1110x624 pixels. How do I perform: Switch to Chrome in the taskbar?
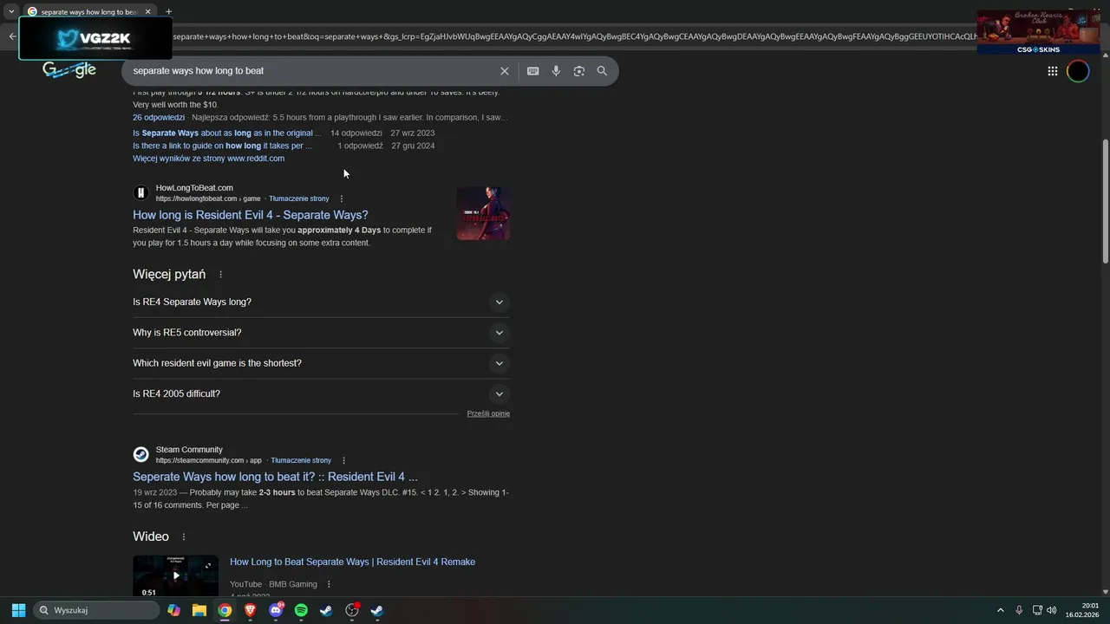coord(225,610)
